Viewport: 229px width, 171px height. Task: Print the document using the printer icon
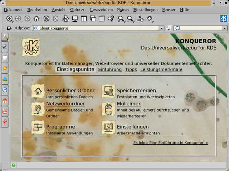(66, 19)
